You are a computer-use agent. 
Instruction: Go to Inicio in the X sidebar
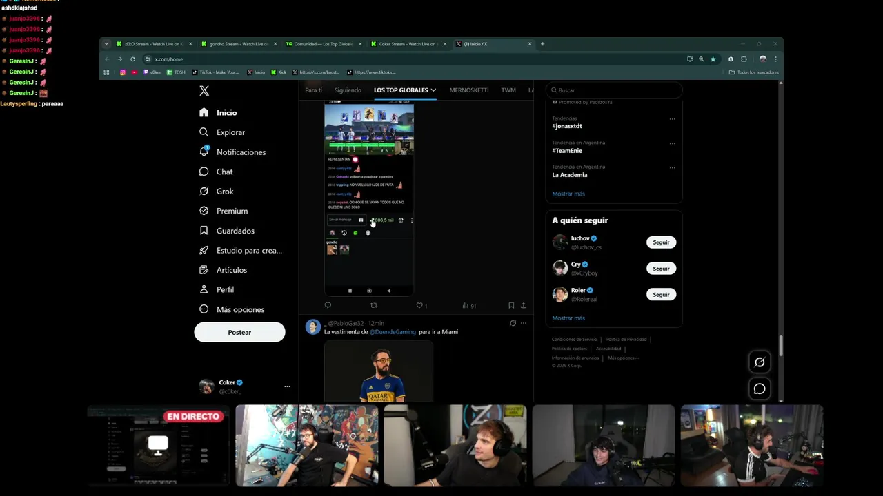click(218, 112)
